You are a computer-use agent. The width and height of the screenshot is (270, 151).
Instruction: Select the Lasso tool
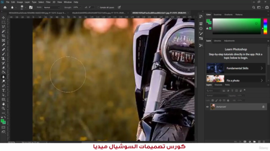[x=3, y=27]
